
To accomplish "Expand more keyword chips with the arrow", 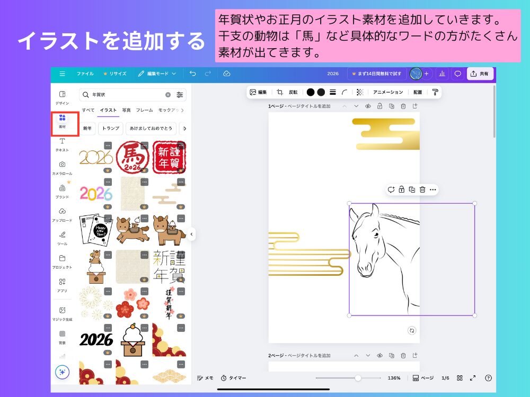I will 184,128.
